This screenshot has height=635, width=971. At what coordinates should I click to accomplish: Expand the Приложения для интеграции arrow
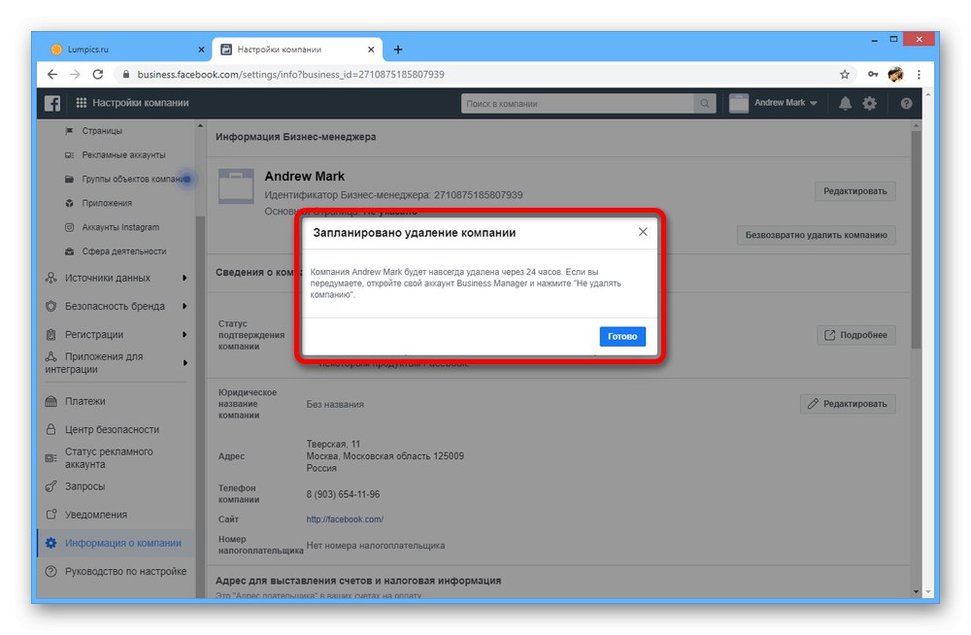[184, 363]
